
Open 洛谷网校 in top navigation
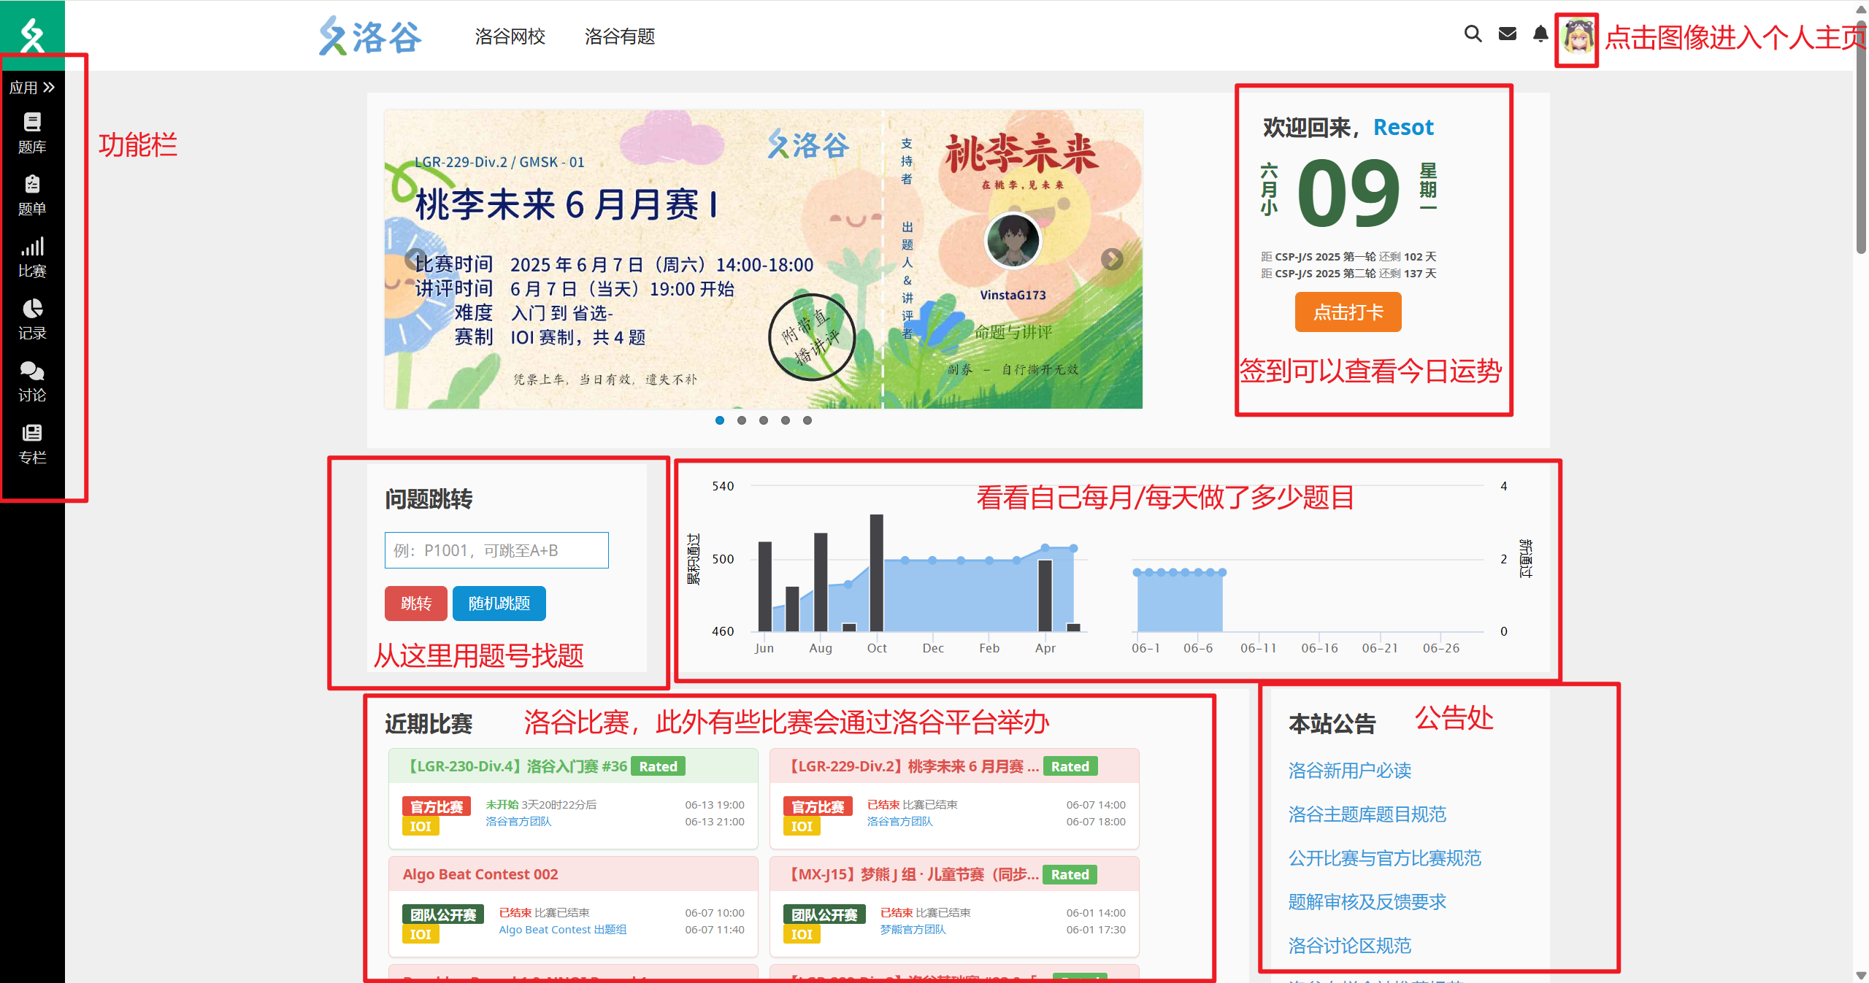(x=510, y=36)
